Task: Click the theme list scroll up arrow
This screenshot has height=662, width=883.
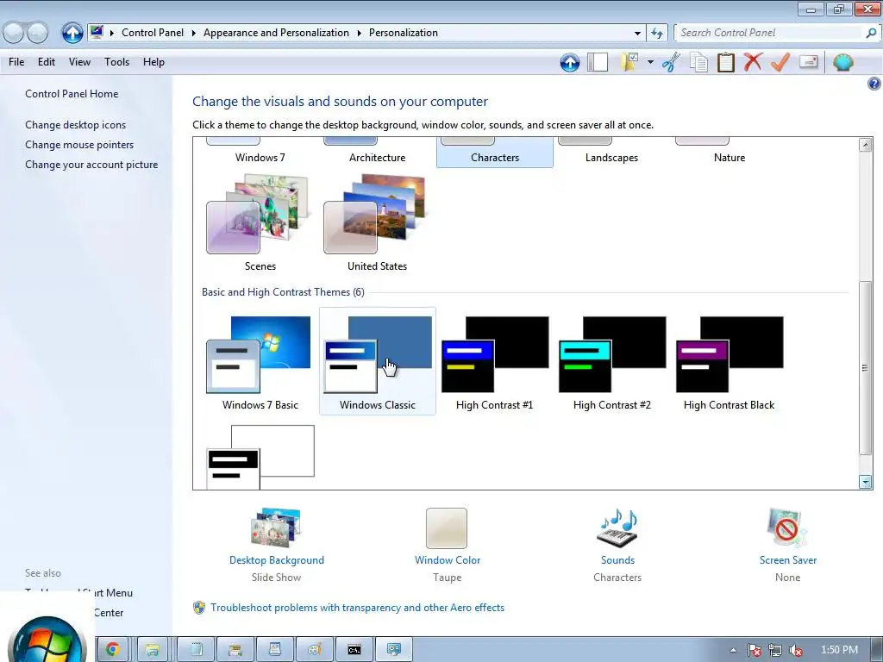Action: click(x=866, y=145)
